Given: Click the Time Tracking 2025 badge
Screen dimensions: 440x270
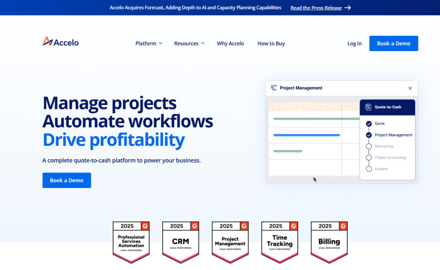Looking at the screenshot, I should [280, 242].
